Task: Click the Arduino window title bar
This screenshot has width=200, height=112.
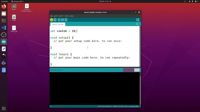Action: click(95, 12)
